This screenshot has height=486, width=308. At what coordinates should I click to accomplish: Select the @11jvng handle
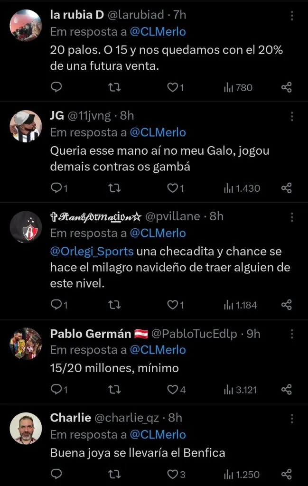tap(90, 115)
